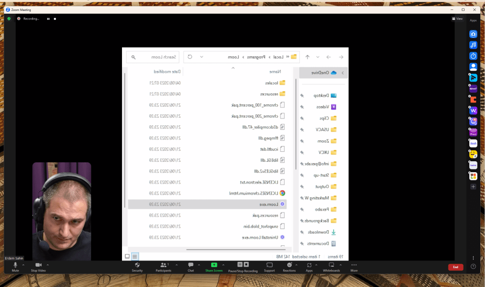The height and width of the screenshot is (287, 485).
Task: Click the Search Loom field in Explorer
Action: [153, 57]
